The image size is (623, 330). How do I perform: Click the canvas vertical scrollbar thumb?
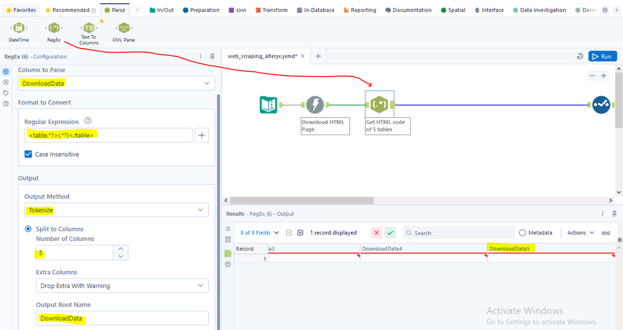pyautogui.click(x=619, y=100)
